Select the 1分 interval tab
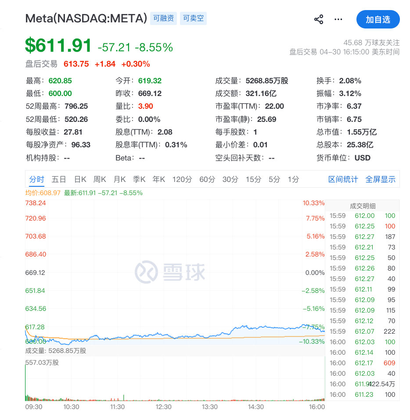 point(293,179)
